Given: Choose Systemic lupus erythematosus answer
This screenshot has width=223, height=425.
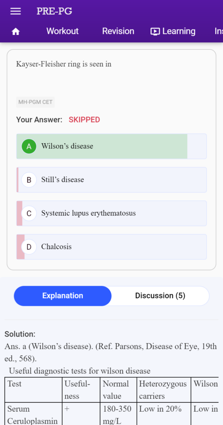Looking at the screenshot, I should (x=111, y=214).
